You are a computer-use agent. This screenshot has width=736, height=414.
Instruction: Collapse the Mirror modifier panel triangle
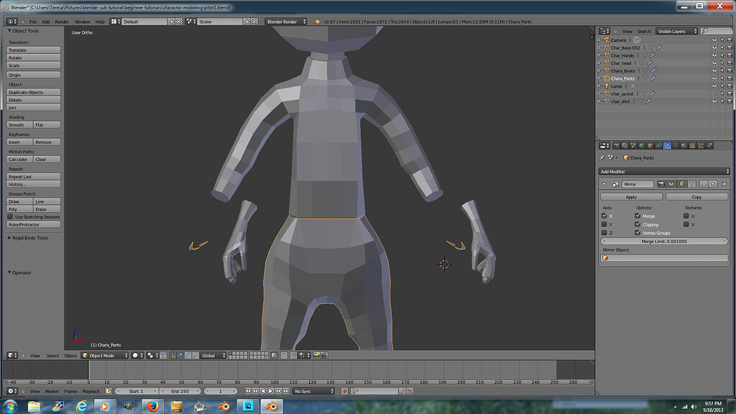pyautogui.click(x=604, y=184)
